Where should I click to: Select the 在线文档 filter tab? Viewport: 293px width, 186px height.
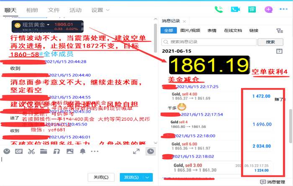pyautogui.click(x=233, y=31)
